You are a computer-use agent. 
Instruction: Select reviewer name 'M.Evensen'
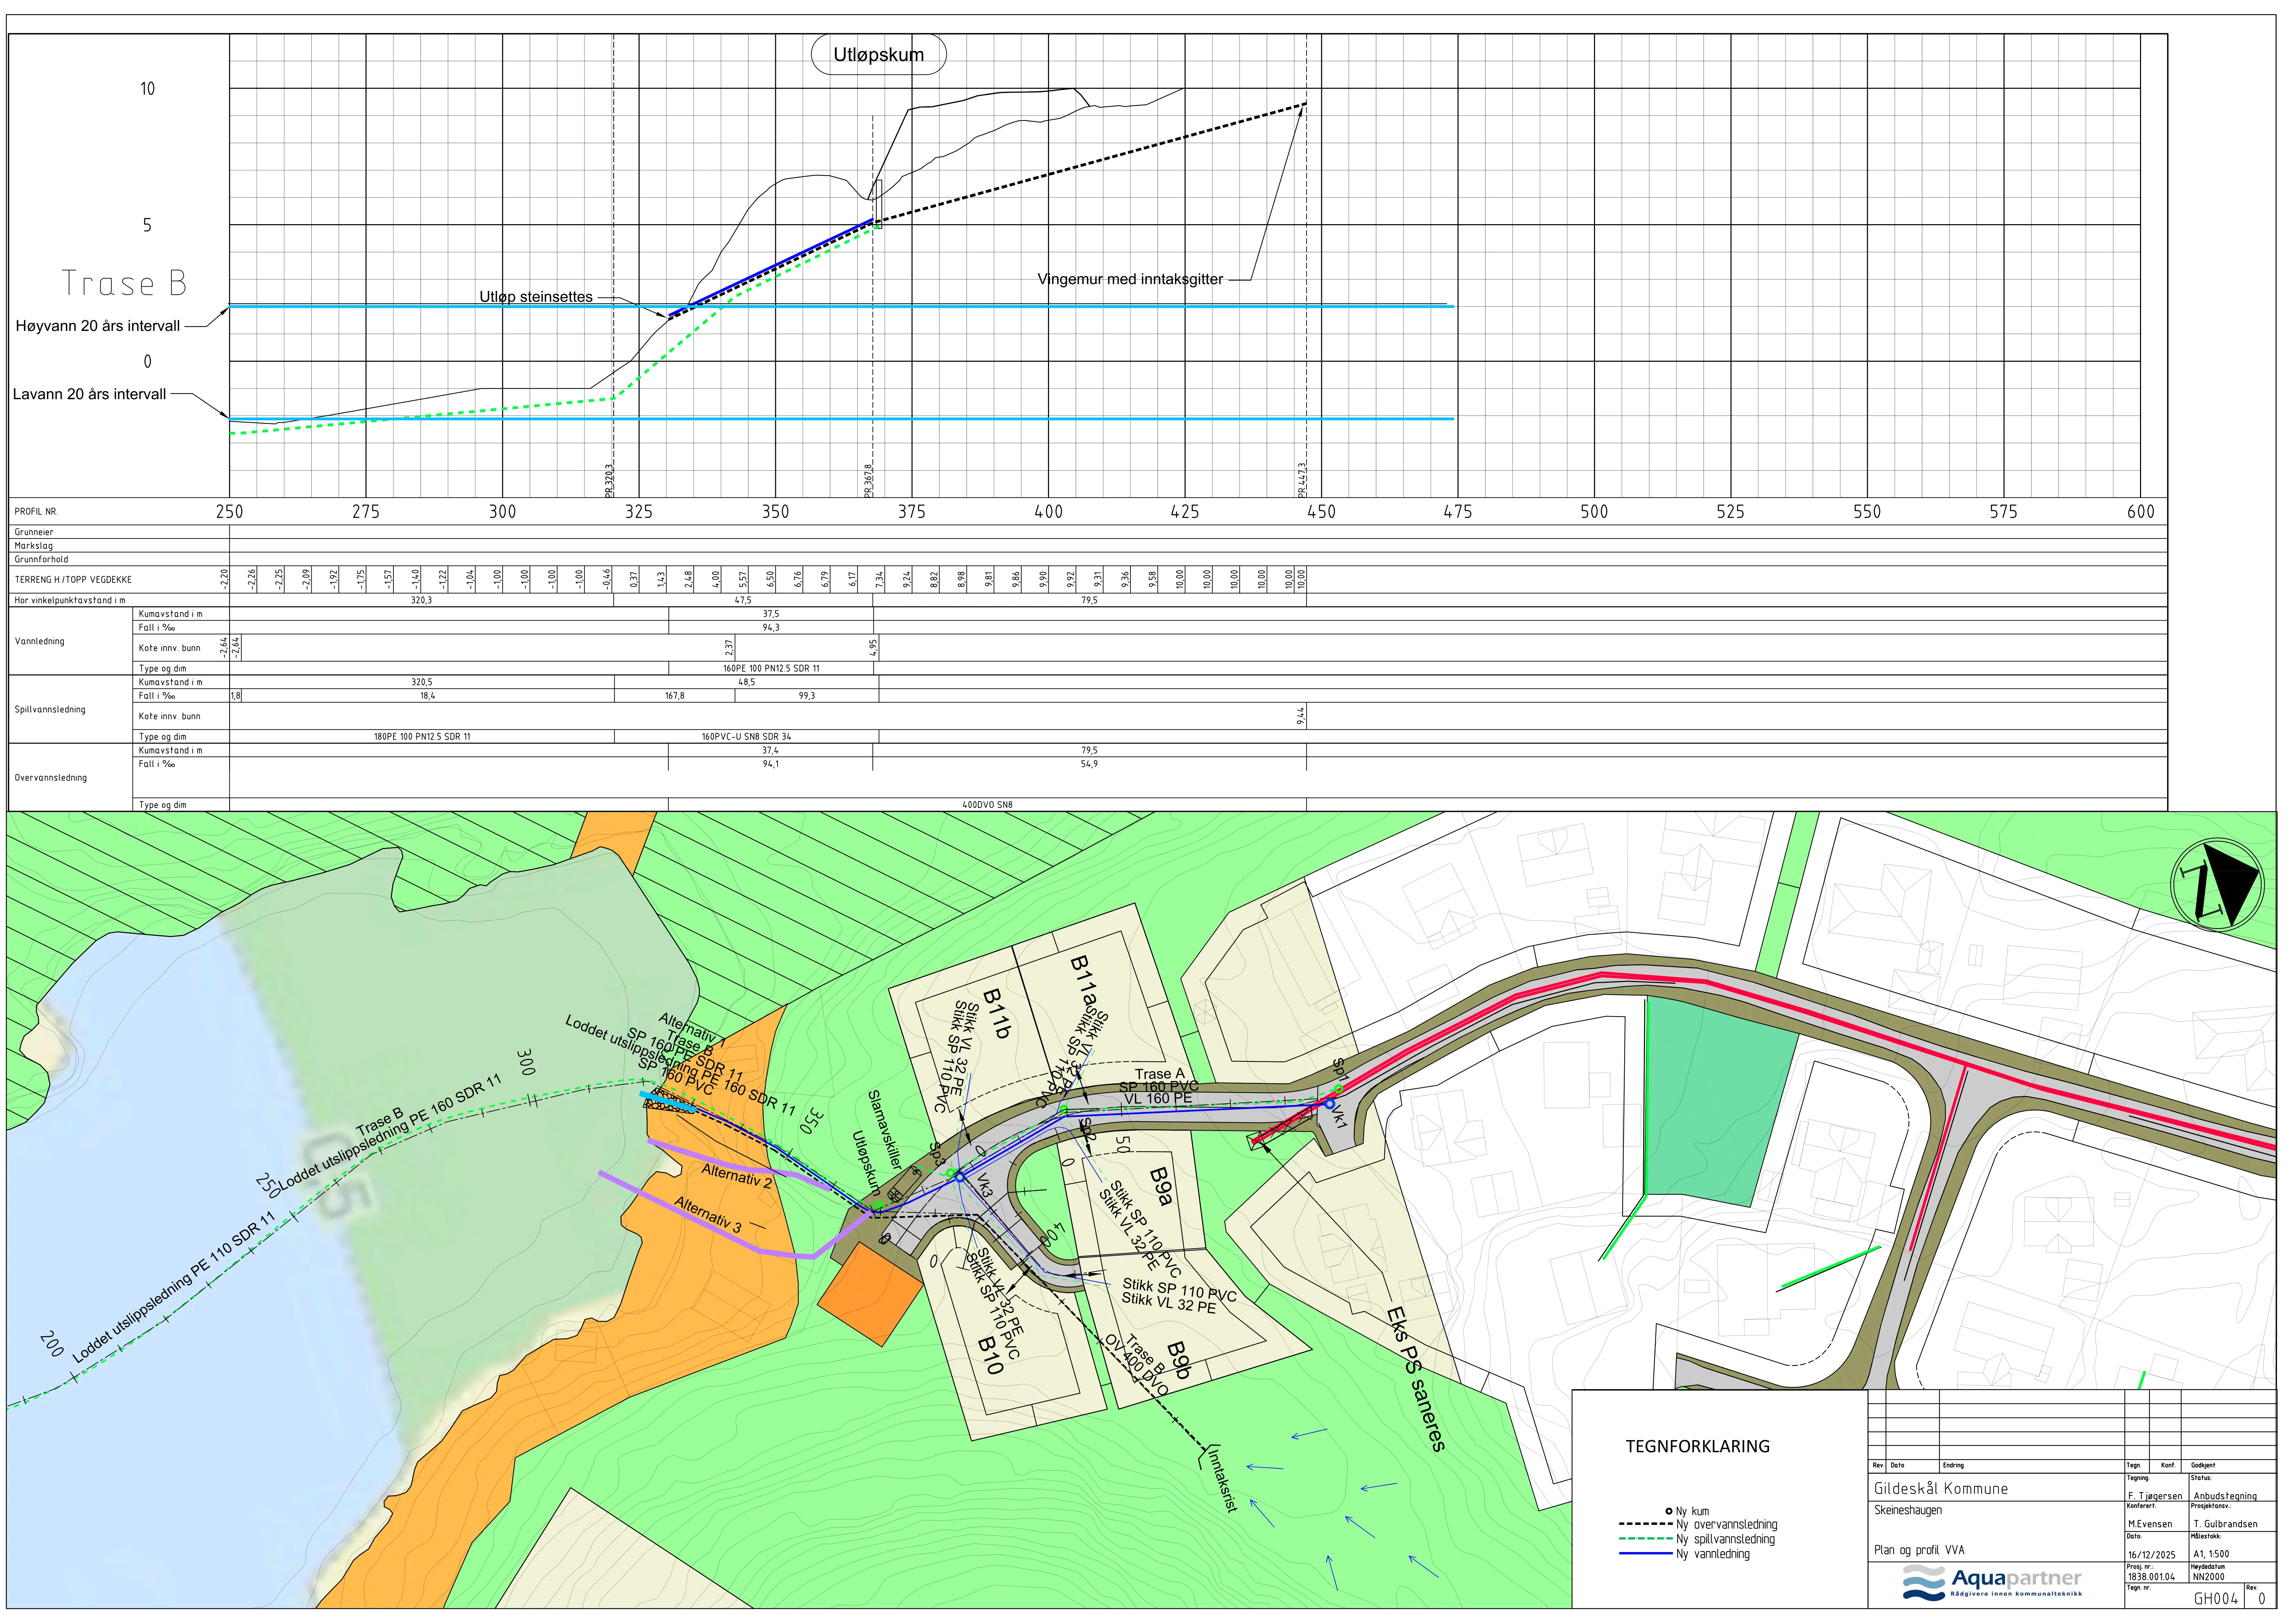2150,1524
